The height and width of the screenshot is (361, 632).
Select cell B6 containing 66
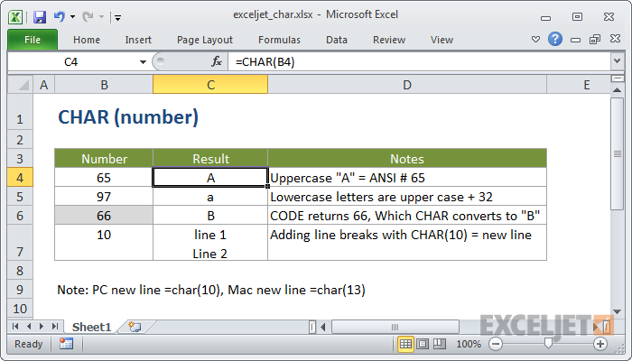[104, 216]
